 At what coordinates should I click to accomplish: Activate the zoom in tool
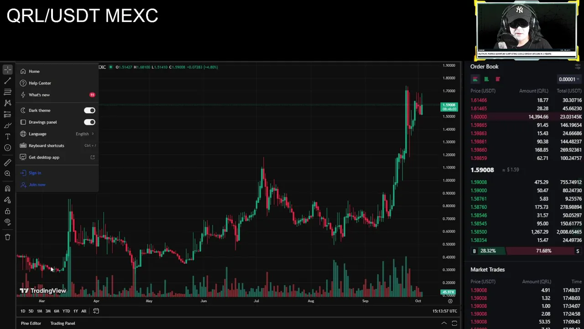coord(8,174)
